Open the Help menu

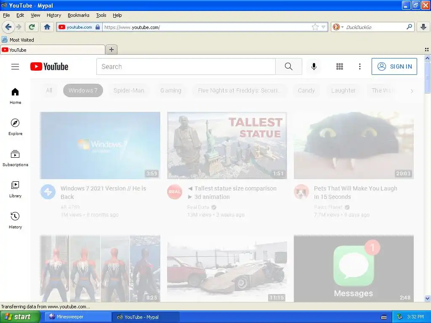click(x=117, y=15)
